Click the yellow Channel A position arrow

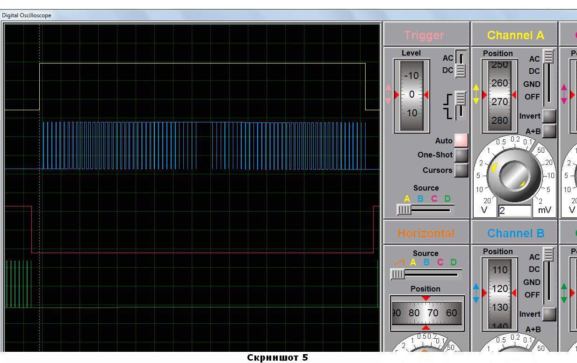[x=476, y=94]
